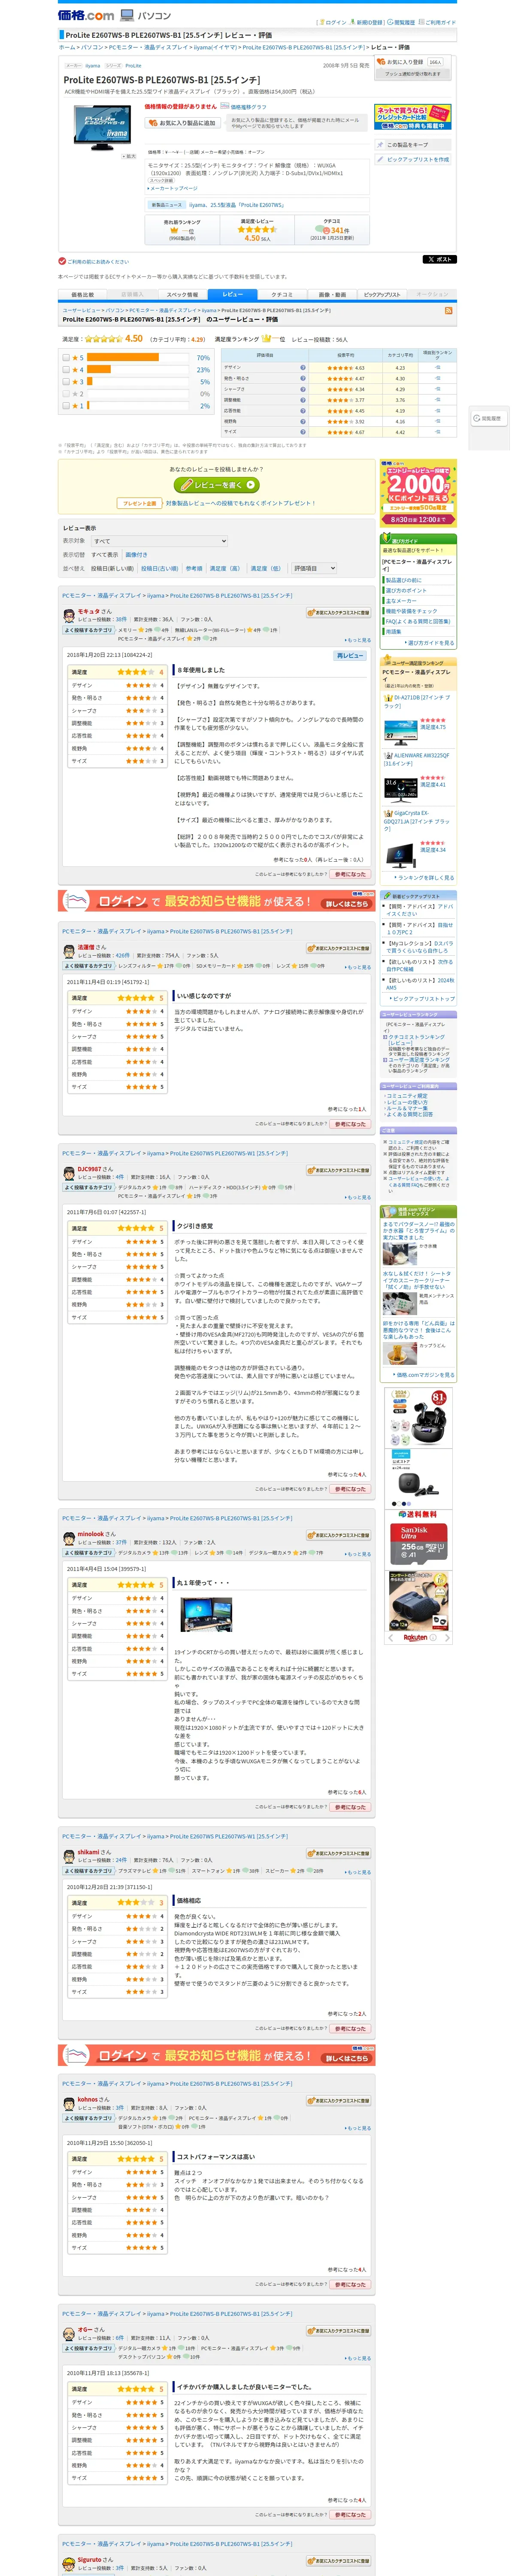Expand もっと見る for shikami's review

click(357, 1871)
